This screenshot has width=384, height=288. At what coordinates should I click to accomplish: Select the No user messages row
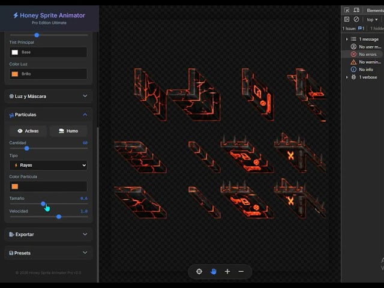coord(363,47)
